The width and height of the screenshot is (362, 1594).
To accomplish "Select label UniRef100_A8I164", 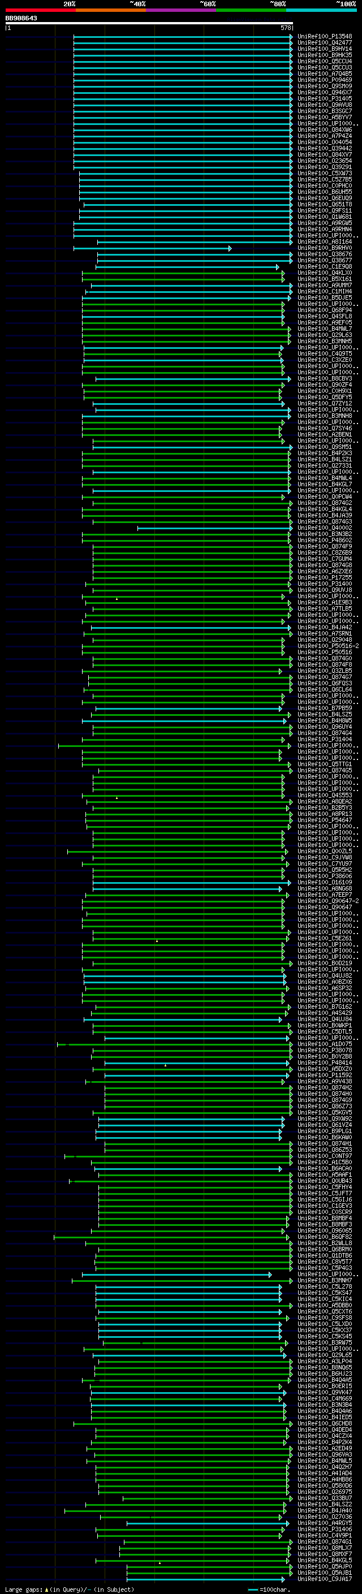I will click(325, 242).
